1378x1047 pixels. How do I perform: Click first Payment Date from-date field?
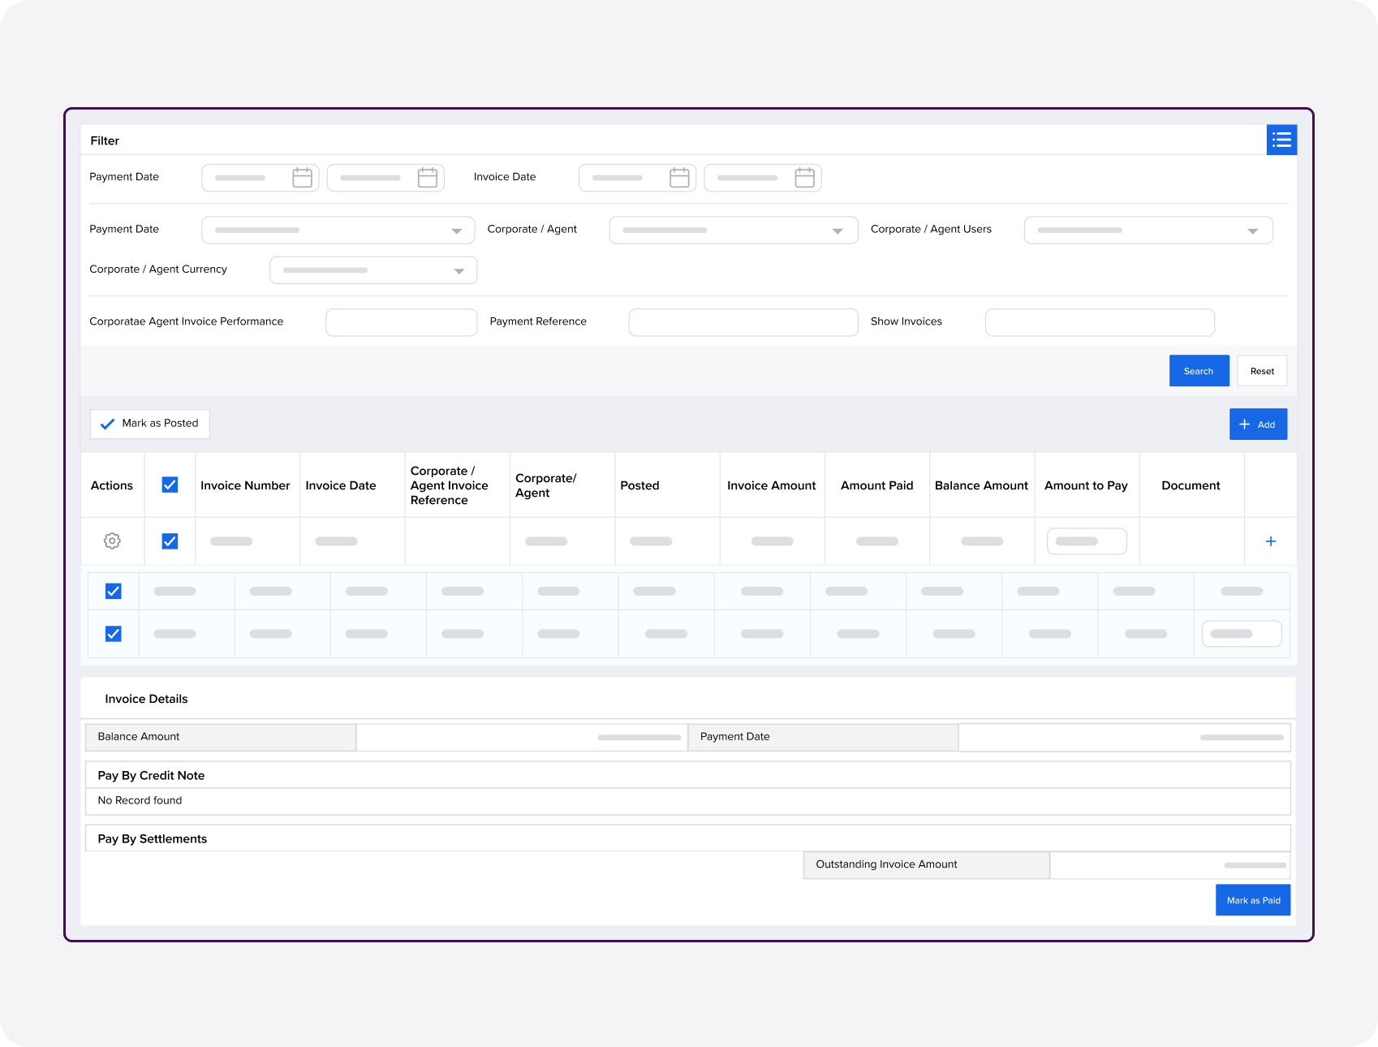click(x=261, y=178)
